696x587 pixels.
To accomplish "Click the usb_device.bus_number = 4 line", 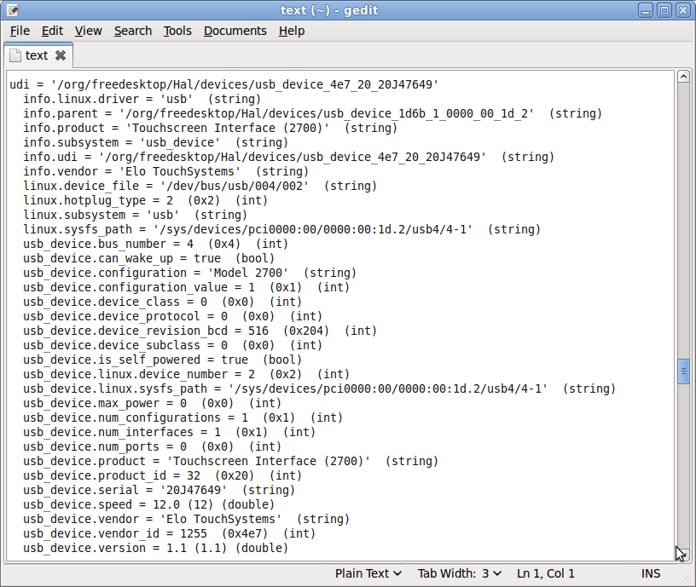I will pyautogui.click(x=156, y=244).
